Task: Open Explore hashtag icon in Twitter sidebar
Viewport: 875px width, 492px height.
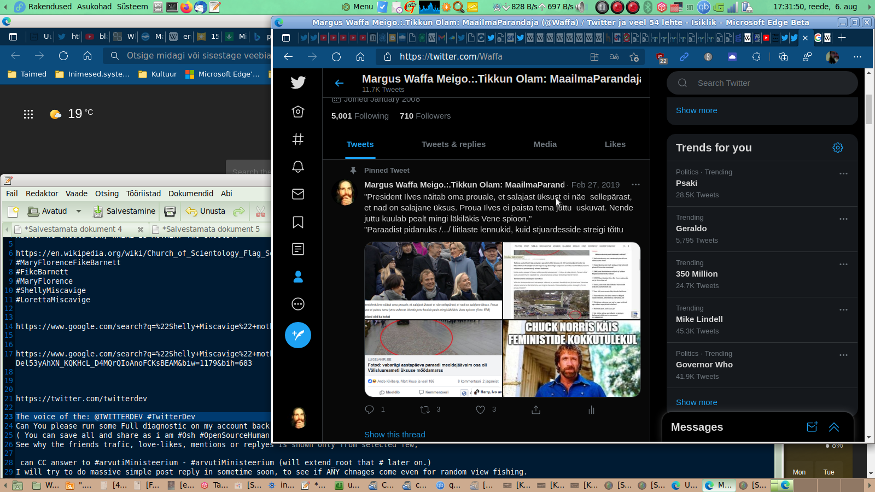Action: [x=298, y=139]
